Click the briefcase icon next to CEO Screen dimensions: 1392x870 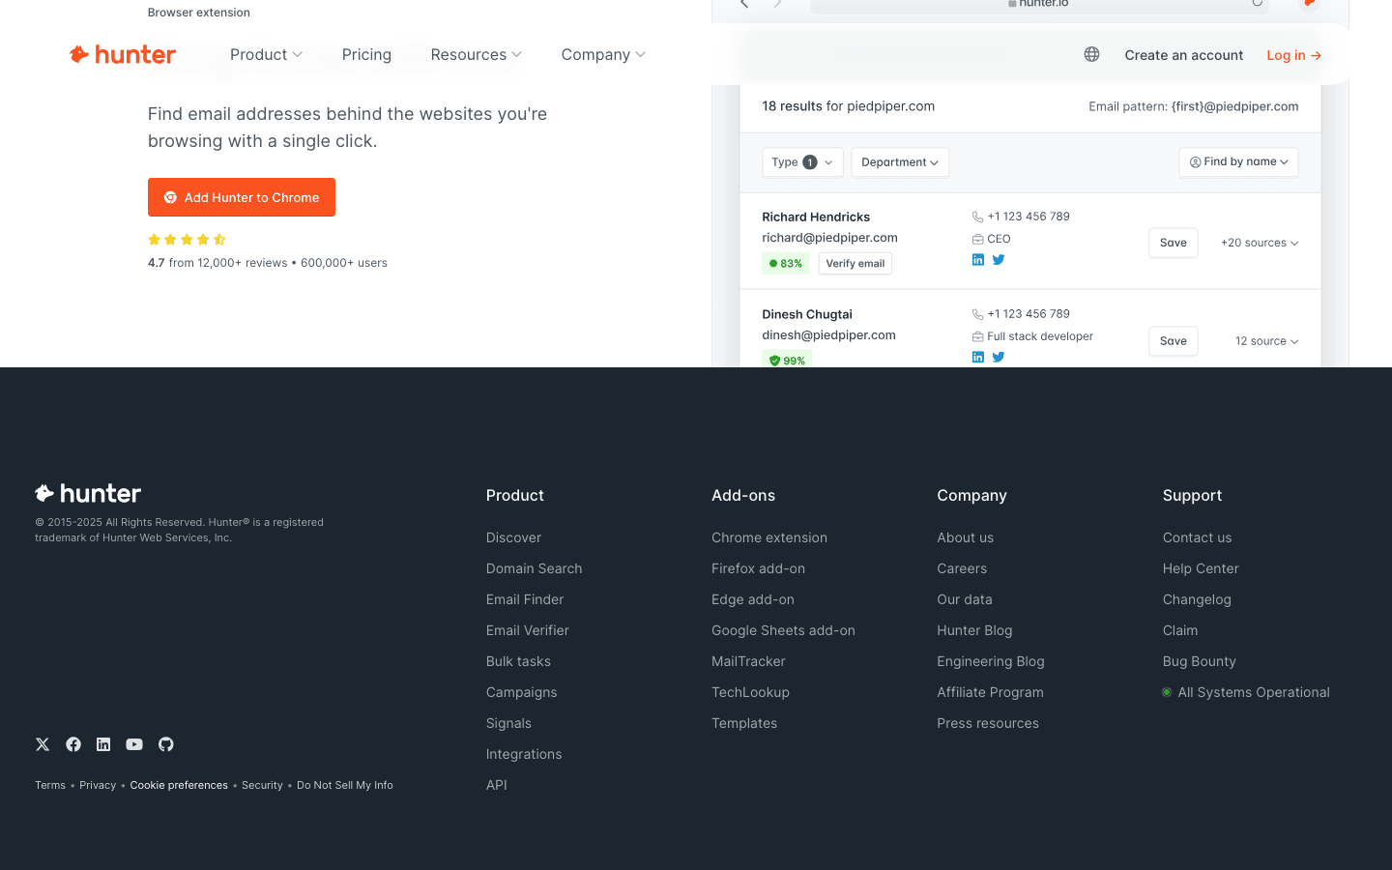click(x=977, y=239)
